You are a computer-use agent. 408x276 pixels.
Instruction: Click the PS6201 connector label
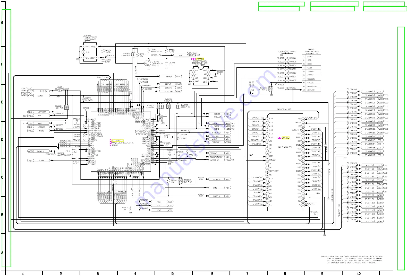[312, 49]
